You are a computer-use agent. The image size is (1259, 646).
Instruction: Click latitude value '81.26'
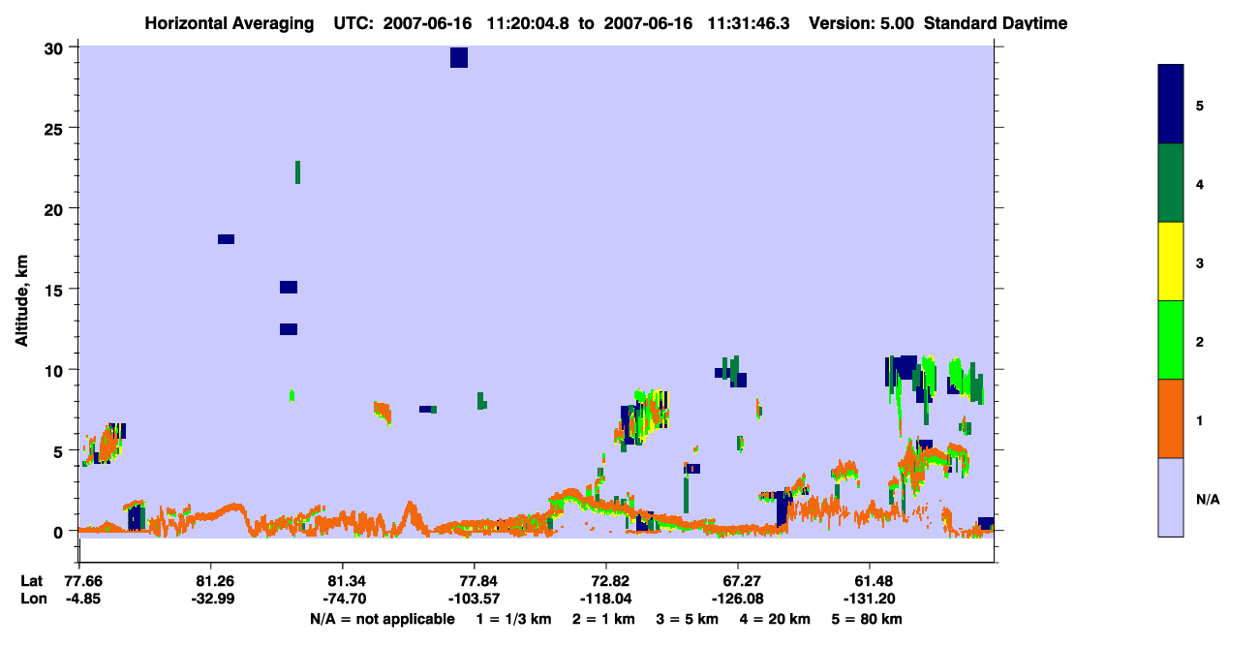click(x=210, y=581)
